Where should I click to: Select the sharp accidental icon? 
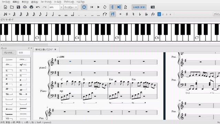(x=127, y=14)
